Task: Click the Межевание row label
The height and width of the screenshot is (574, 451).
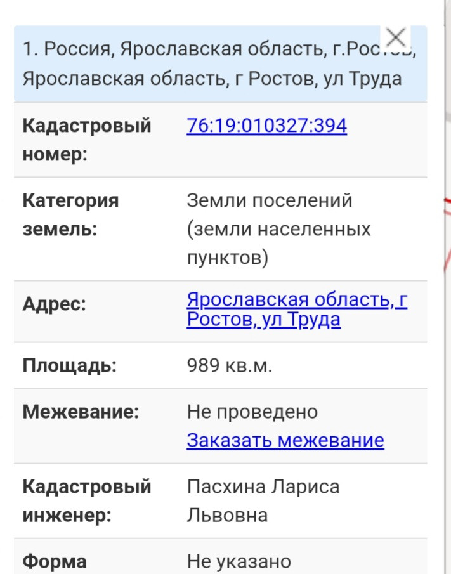Action: coord(81,412)
